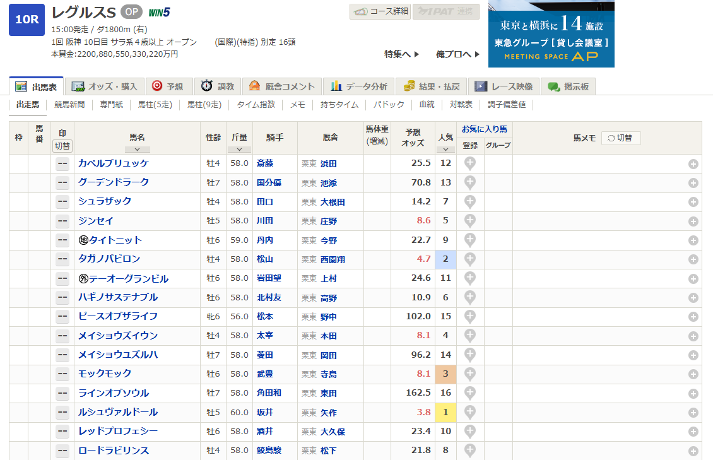Click favorite pin icon for メイショウズイウン

tap(470, 335)
